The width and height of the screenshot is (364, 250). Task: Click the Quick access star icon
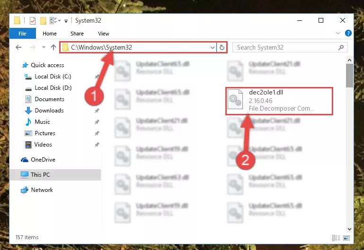click(x=25, y=65)
